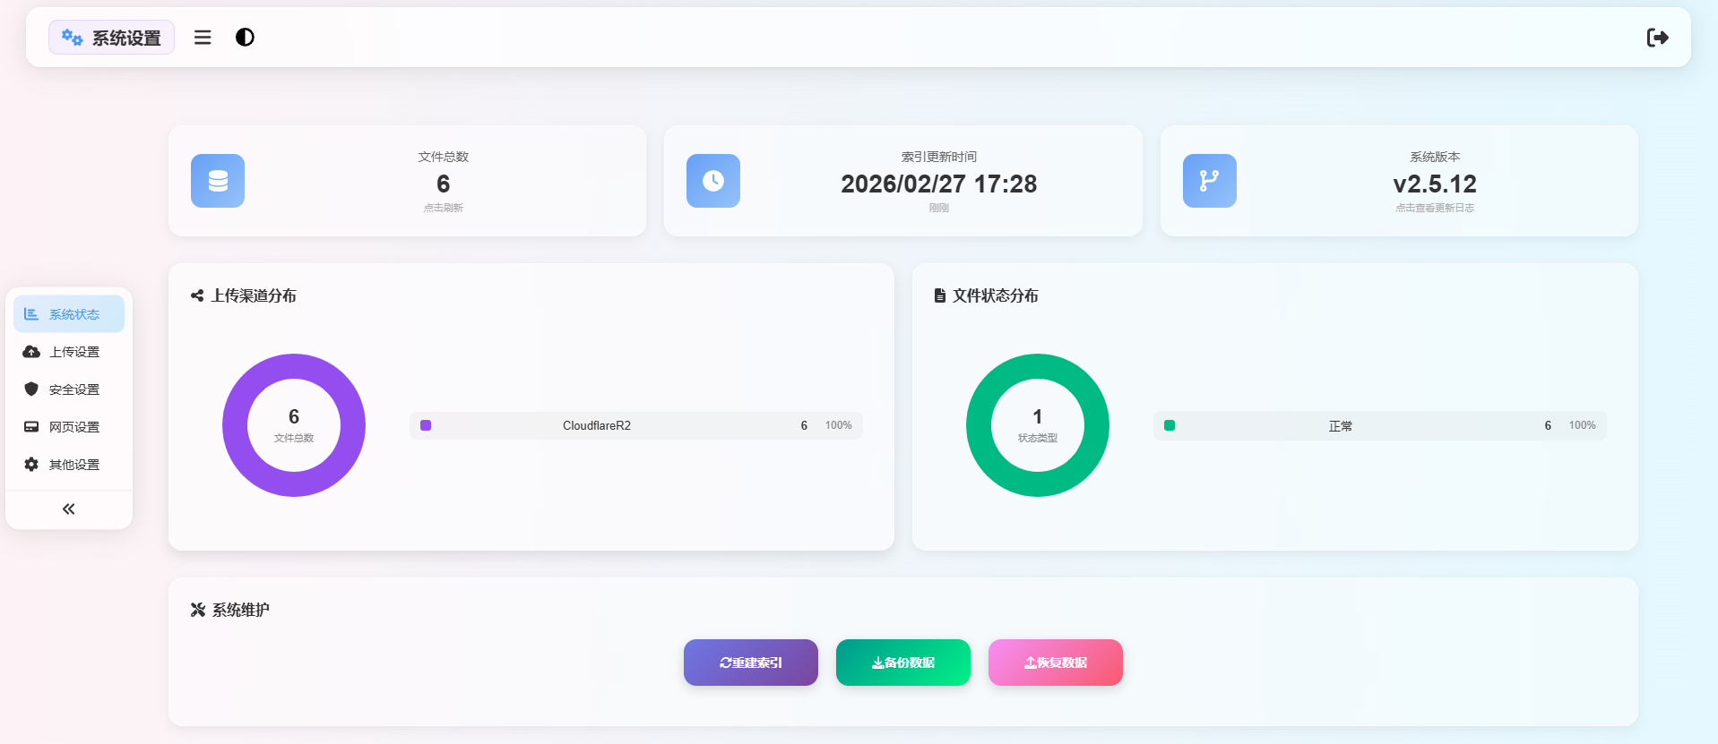Select 系统状态 in the sidebar
Screen dimensions: 1718x744
[x=69, y=314]
